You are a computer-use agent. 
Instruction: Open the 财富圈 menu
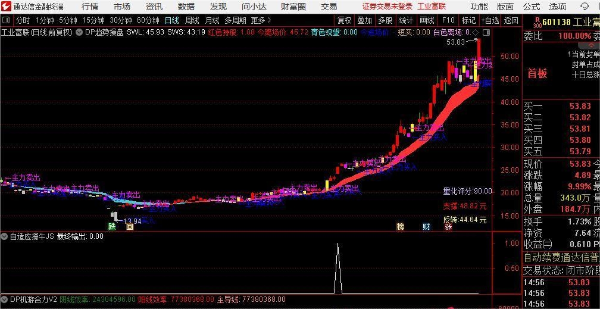click(x=293, y=7)
